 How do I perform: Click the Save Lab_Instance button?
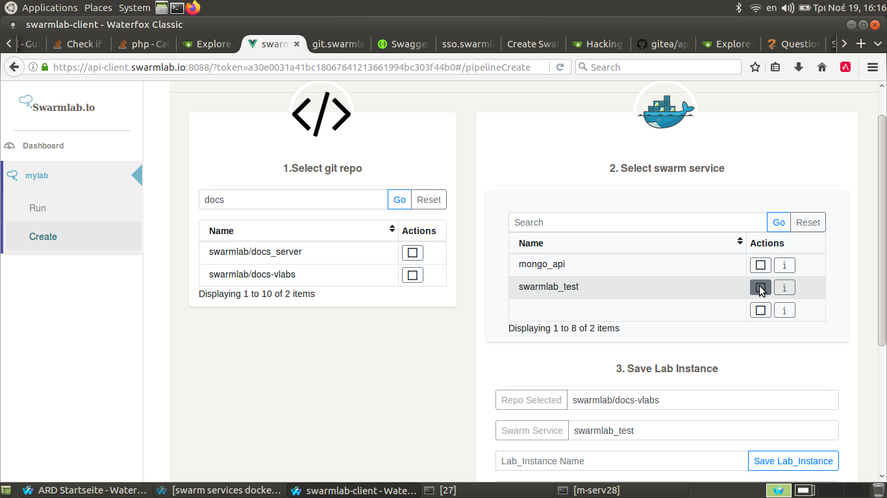pos(793,461)
